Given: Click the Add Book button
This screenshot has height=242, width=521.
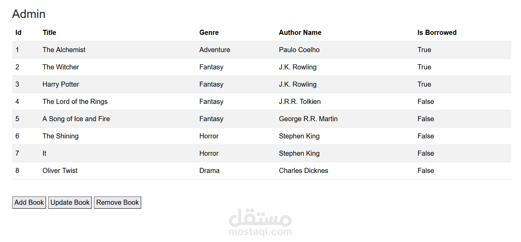Looking at the screenshot, I should coord(29,202).
